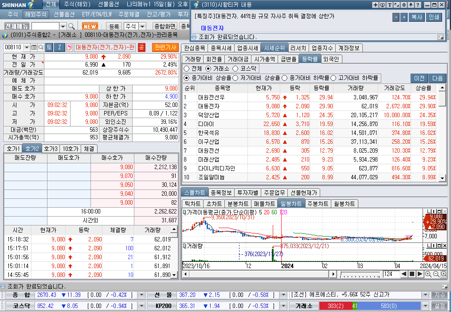The width and height of the screenshot is (451, 312).
Task: Select 종가대비 하락률 radio option
Action: coord(284,78)
